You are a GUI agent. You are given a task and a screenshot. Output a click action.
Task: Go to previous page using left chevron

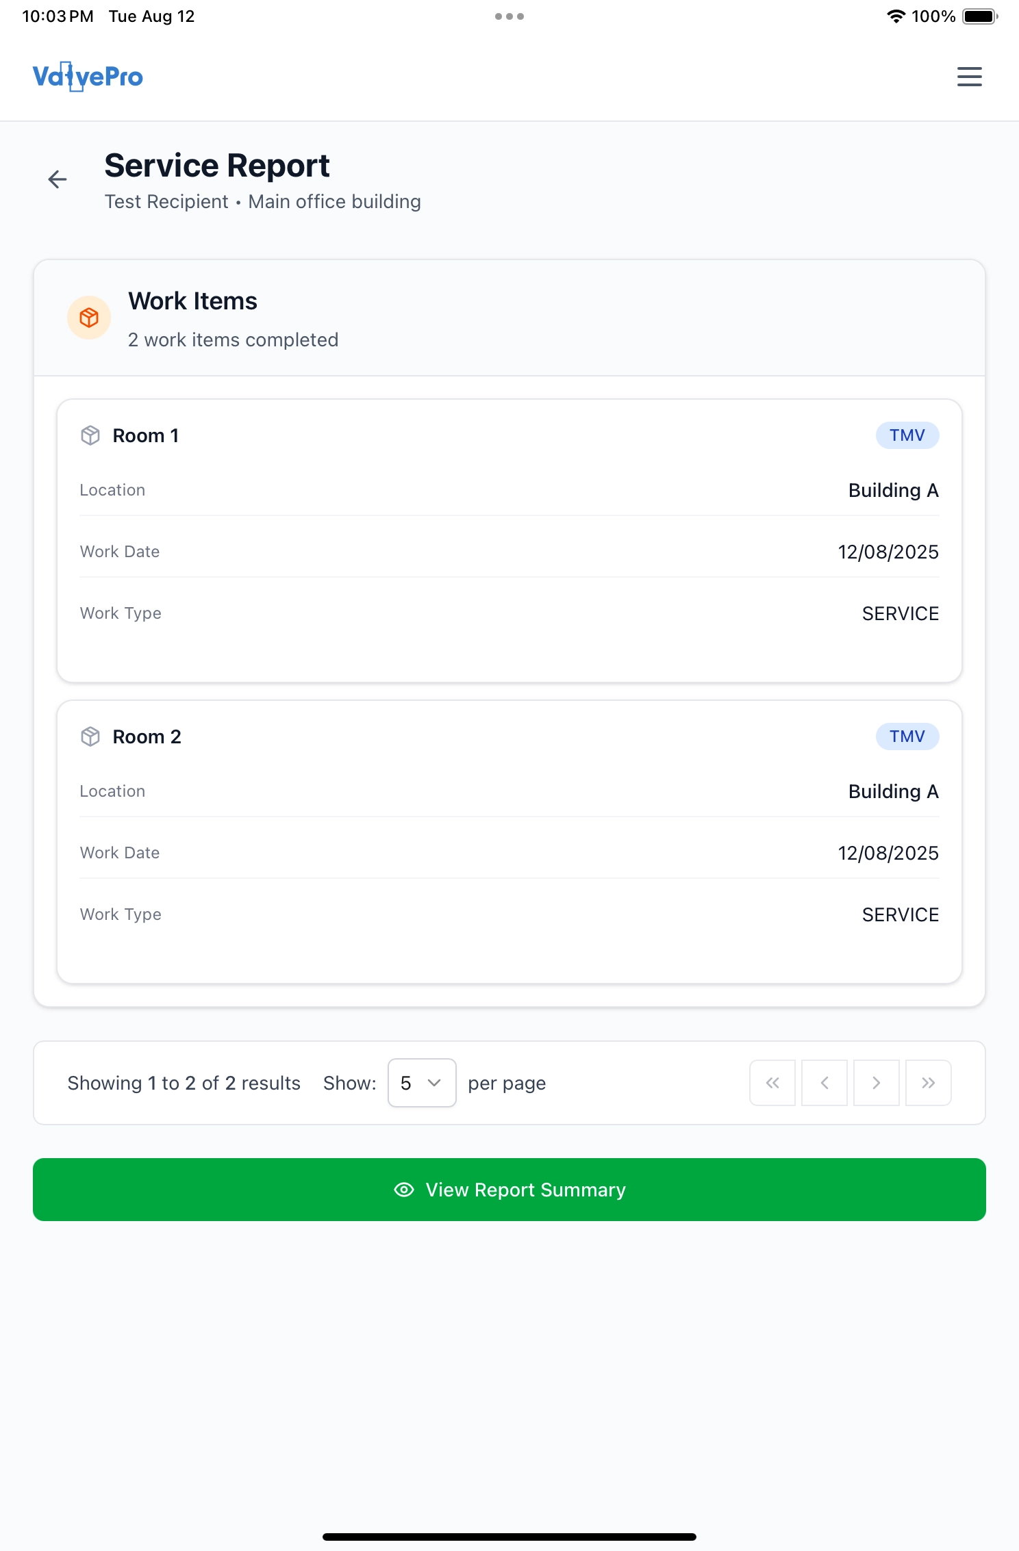point(824,1083)
